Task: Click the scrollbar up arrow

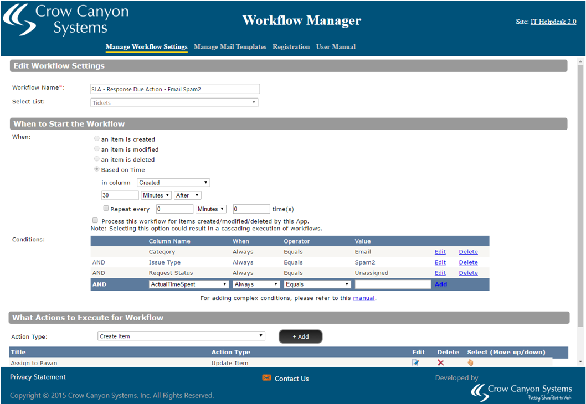Action: point(580,61)
